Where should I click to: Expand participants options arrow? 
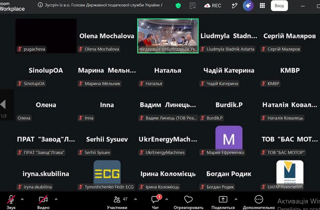(x=135, y=199)
